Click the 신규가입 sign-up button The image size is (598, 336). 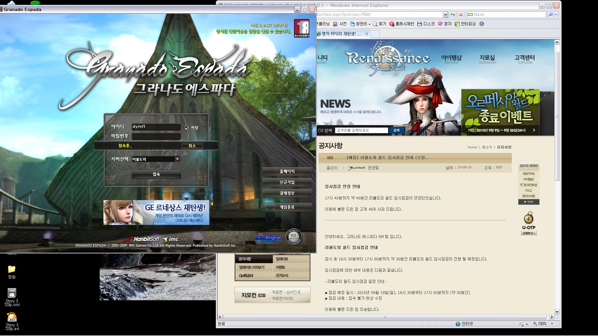(287, 182)
